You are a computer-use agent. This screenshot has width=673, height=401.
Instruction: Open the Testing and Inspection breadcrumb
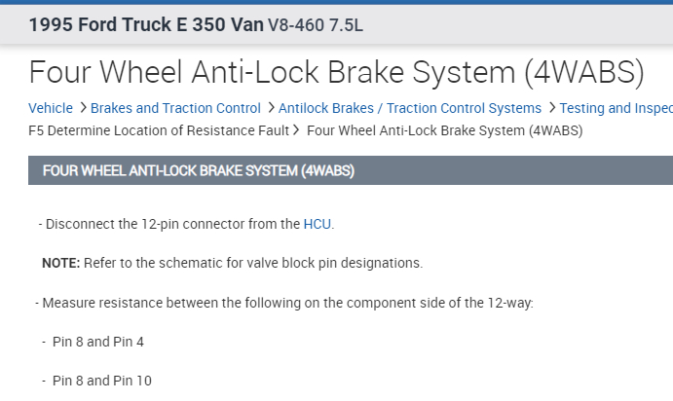(616, 108)
